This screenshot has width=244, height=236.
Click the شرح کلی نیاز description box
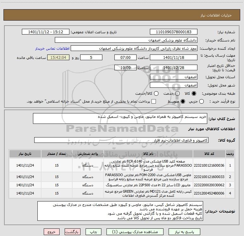point(120,118)
